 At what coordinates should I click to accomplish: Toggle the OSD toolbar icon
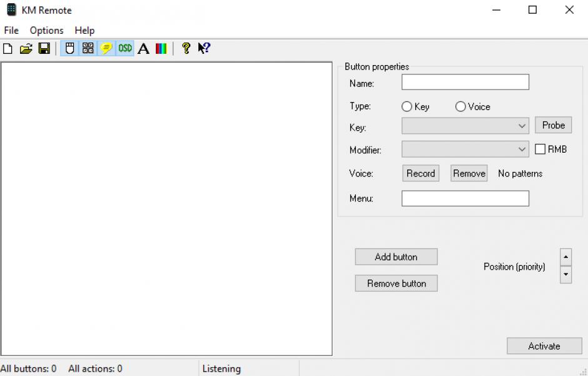[x=125, y=48]
